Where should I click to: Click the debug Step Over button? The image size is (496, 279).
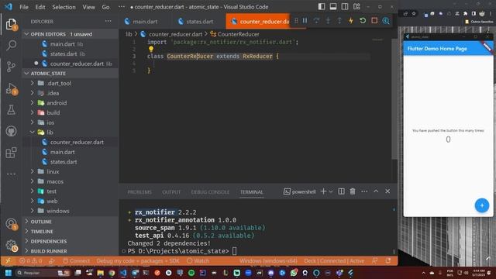pos(316,21)
